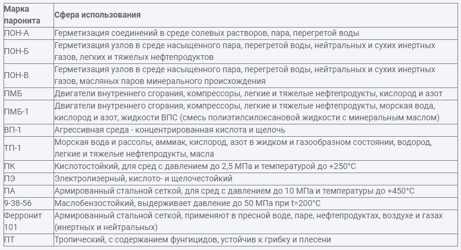Select the ВП-1 brand cell

28,130
